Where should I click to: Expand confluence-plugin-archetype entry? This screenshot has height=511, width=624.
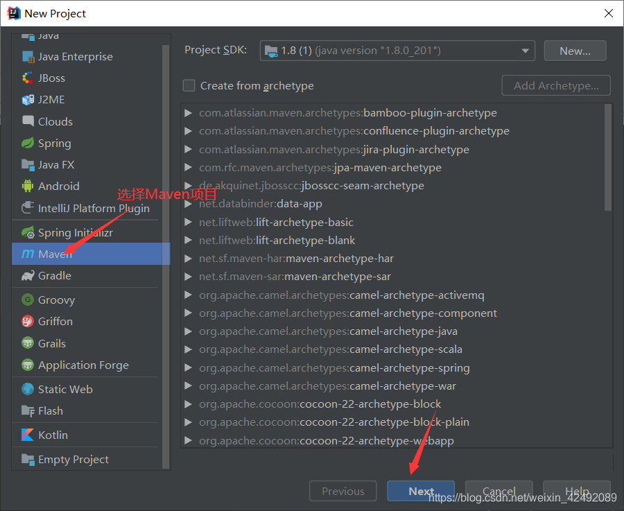pos(188,131)
